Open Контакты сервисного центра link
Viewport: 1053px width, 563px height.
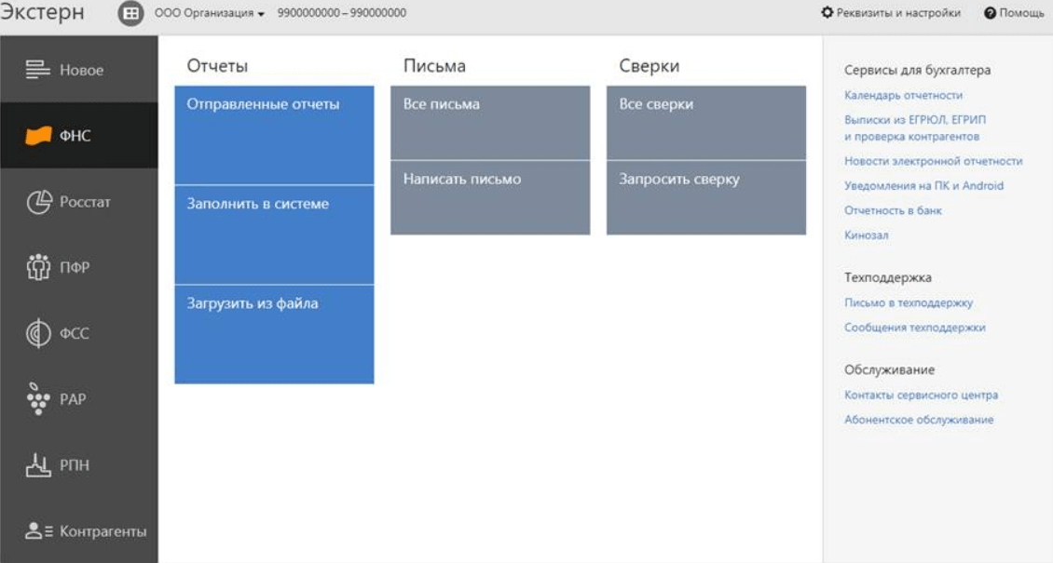(x=921, y=395)
